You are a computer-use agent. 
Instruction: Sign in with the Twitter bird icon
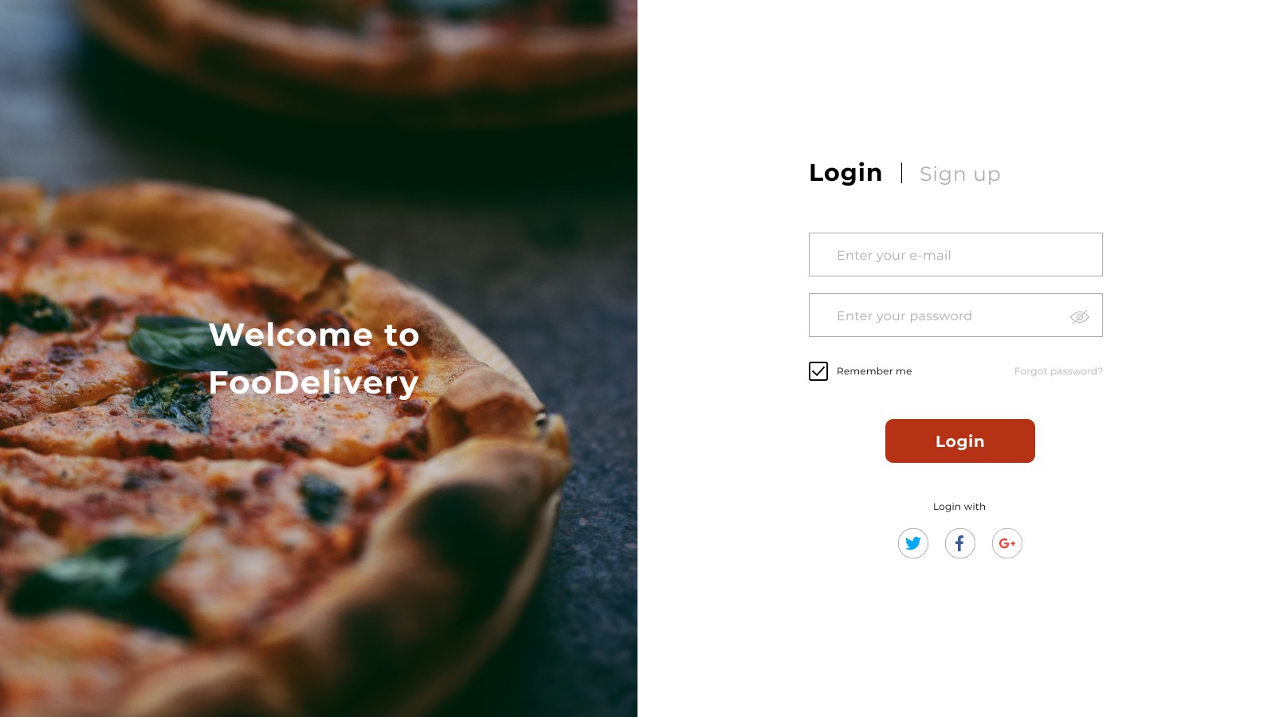[913, 543]
